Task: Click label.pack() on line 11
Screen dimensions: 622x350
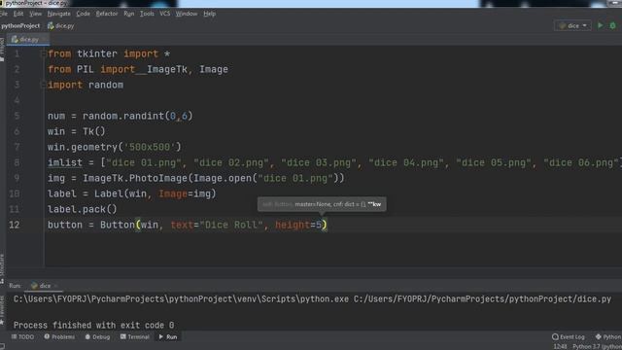Action: pyautogui.click(x=82, y=209)
